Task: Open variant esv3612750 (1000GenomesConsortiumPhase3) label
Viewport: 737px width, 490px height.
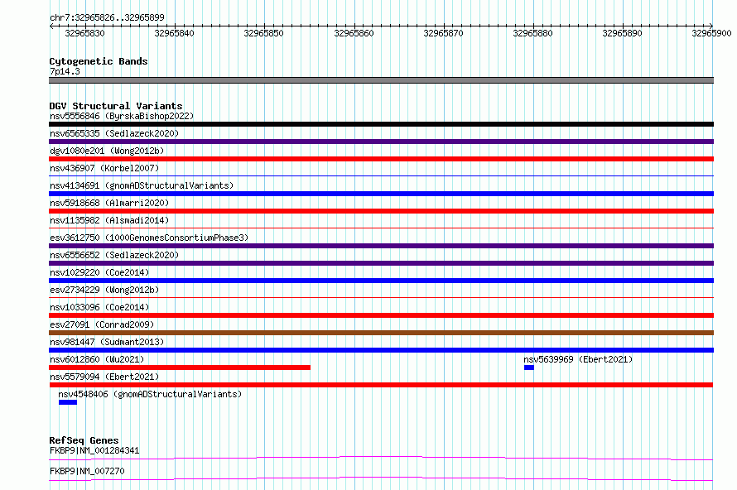Action: [149, 238]
